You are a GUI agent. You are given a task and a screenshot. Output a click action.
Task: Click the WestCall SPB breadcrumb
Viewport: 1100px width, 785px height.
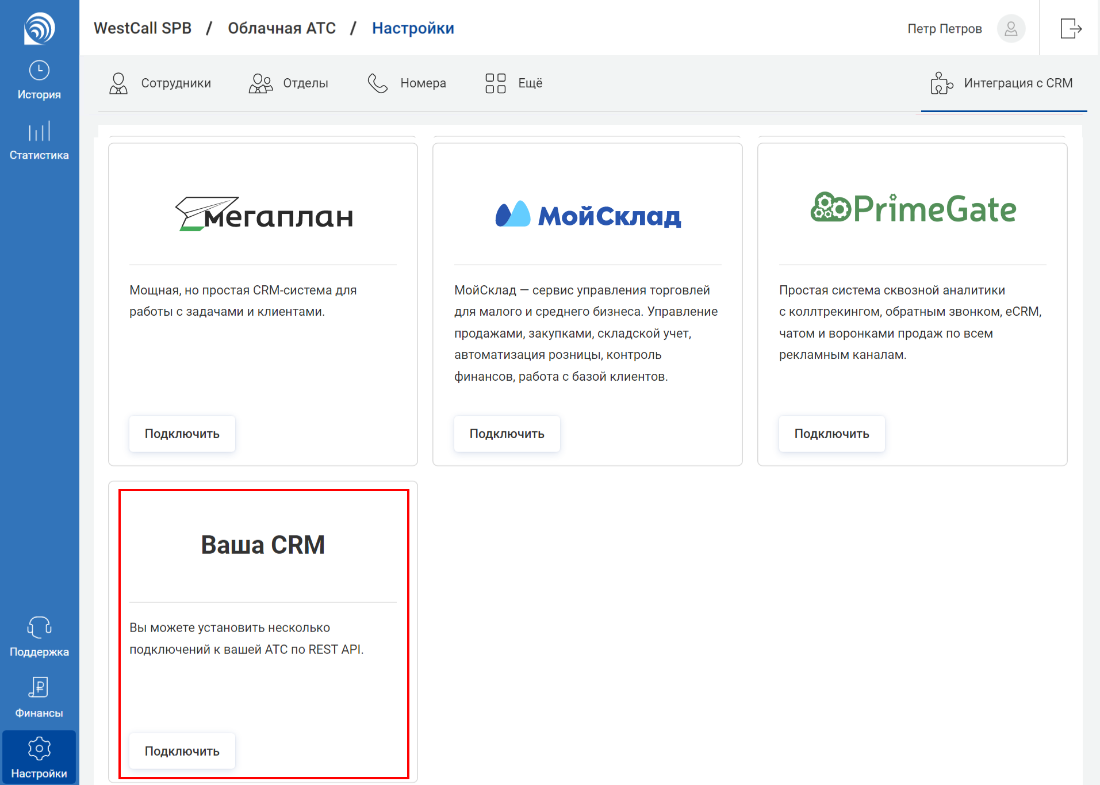pyautogui.click(x=143, y=28)
